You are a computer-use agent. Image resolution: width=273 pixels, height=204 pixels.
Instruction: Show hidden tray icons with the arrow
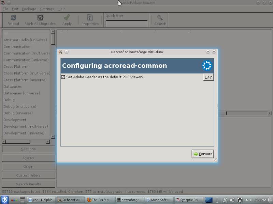(x=246, y=200)
